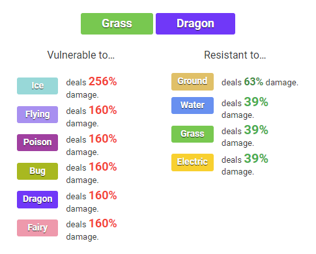Click the Dragon type header badge
Image resolution: width=316 pixels, height=254 pixels.
click(195, 23)
